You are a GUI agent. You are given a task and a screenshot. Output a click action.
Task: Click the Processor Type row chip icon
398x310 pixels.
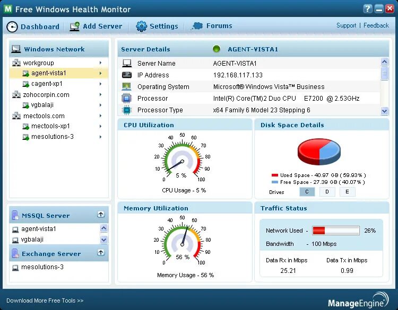(127, 110)
